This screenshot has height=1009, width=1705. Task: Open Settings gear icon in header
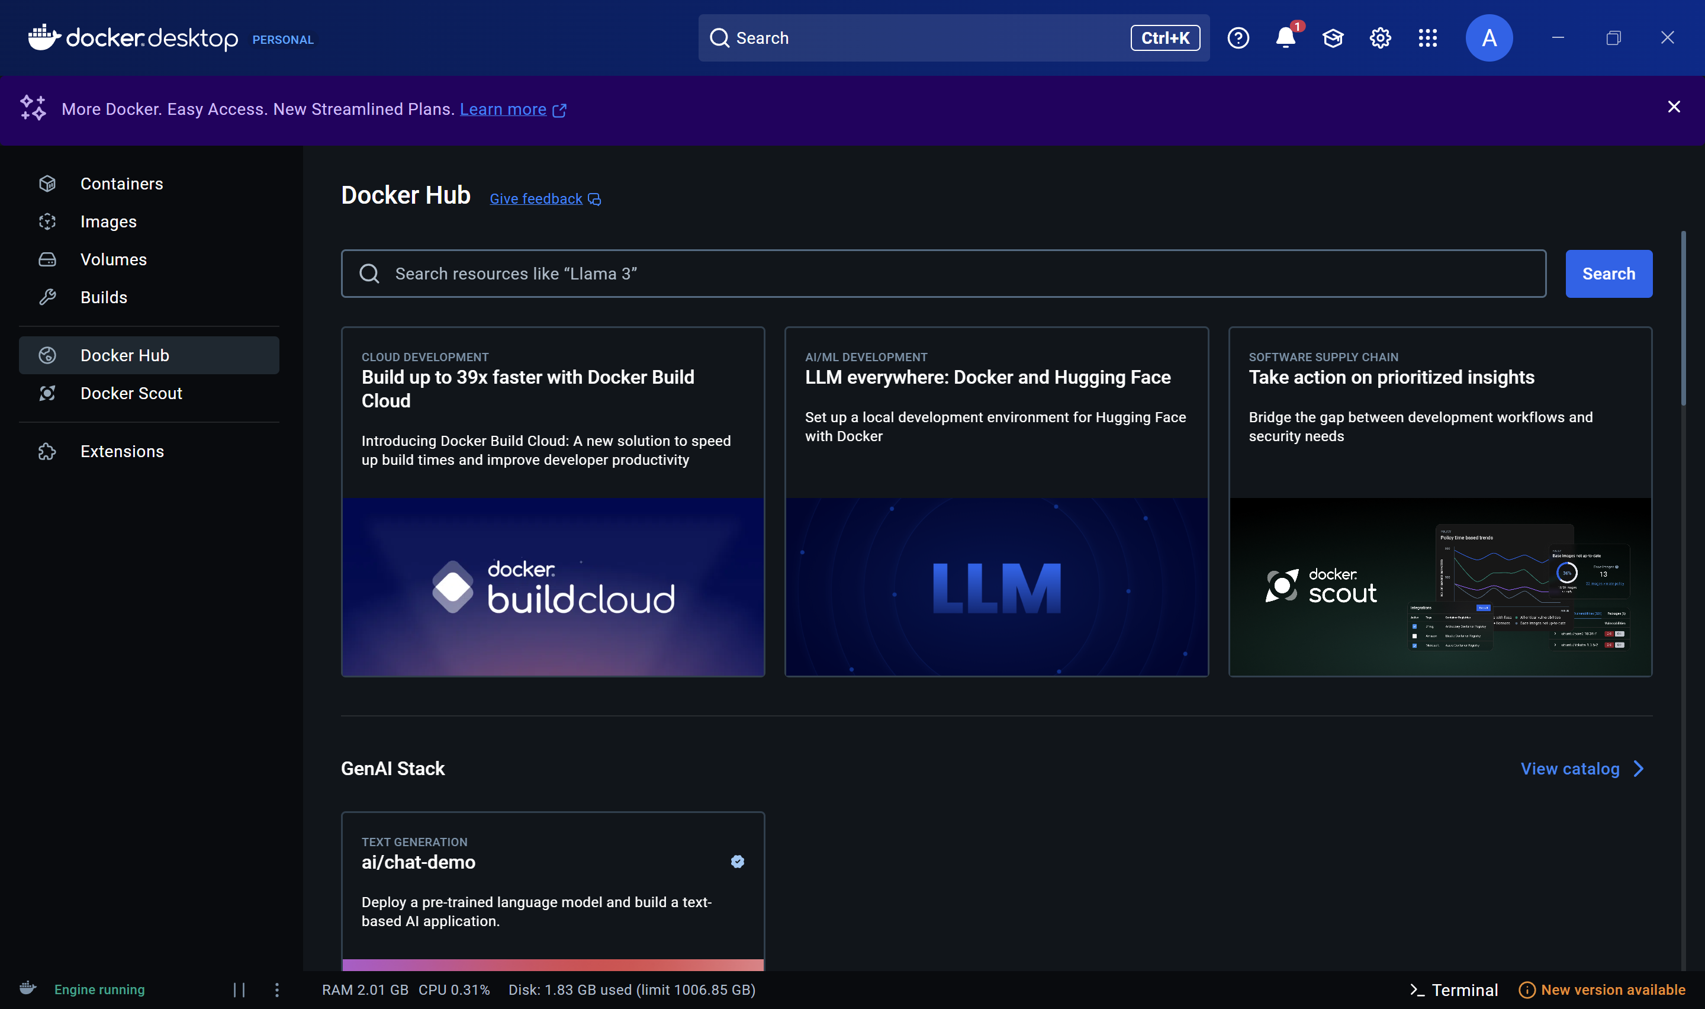(1380, 38)
